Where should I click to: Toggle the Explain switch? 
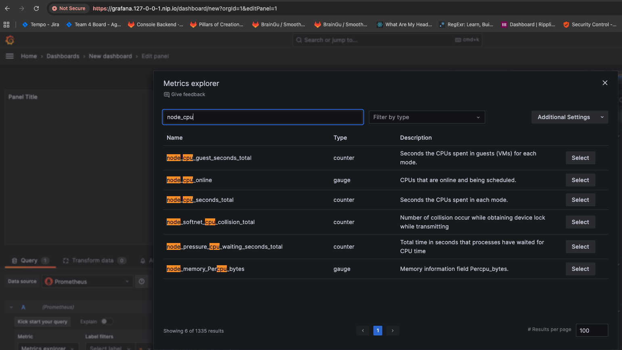pyautogui.click(x=107, y=321)
